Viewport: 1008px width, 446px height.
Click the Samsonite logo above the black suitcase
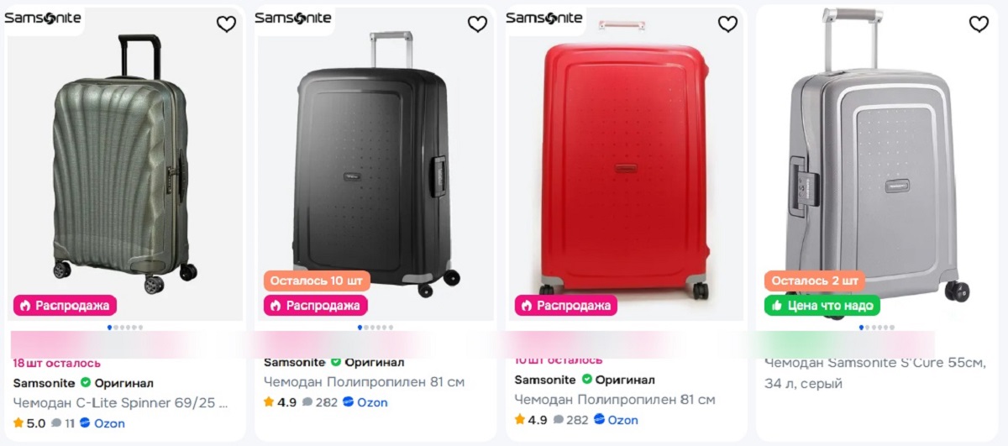293,18
